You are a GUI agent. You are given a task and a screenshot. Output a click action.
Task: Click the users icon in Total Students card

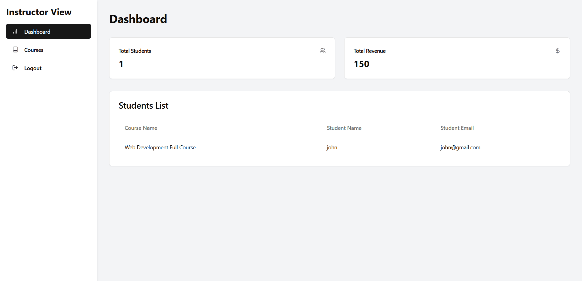coord(323,51)
